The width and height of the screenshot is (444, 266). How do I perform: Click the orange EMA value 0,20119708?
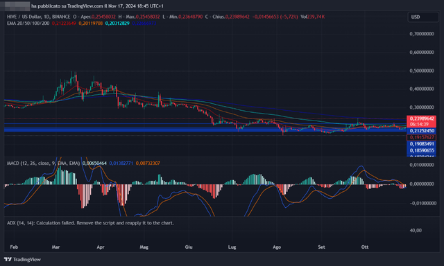point(91,23)
